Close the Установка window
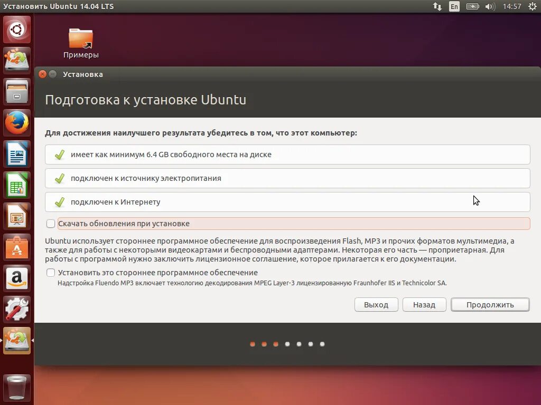The image size is (541, 405). tap(42, 74)
